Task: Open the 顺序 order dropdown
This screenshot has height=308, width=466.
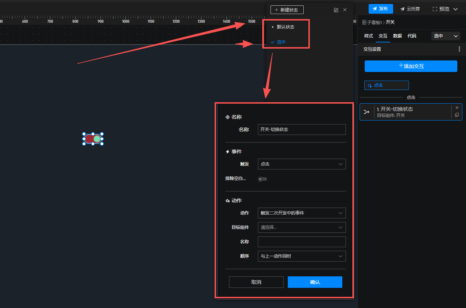Action: tap(302, 256)
